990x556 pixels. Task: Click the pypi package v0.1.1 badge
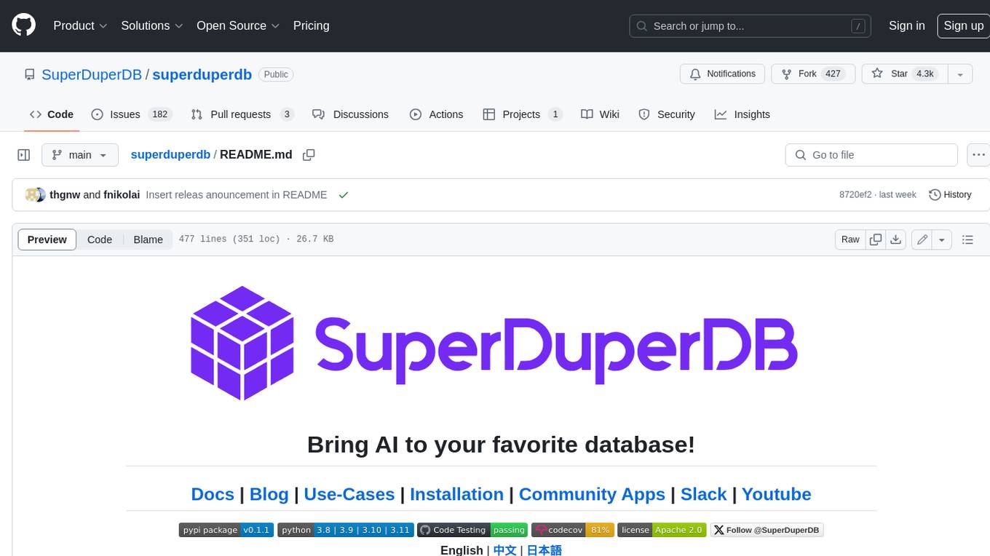coord(226,530)
